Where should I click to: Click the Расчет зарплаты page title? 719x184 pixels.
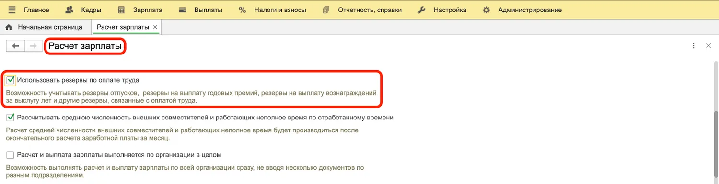[x=85, y=46]
